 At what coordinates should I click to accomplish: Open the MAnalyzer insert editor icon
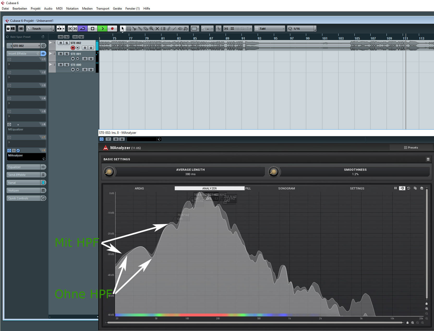point(18,150)
